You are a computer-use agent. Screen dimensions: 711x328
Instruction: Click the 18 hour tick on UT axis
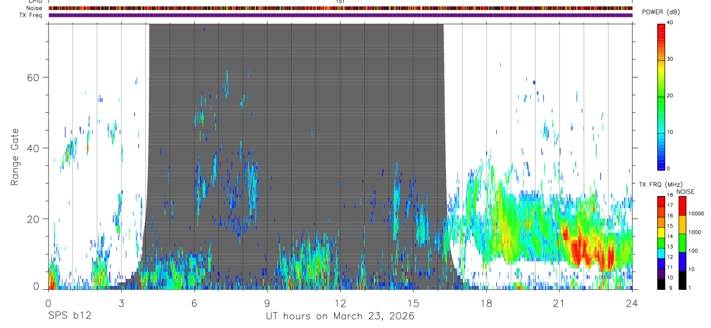tap(486, 303)
